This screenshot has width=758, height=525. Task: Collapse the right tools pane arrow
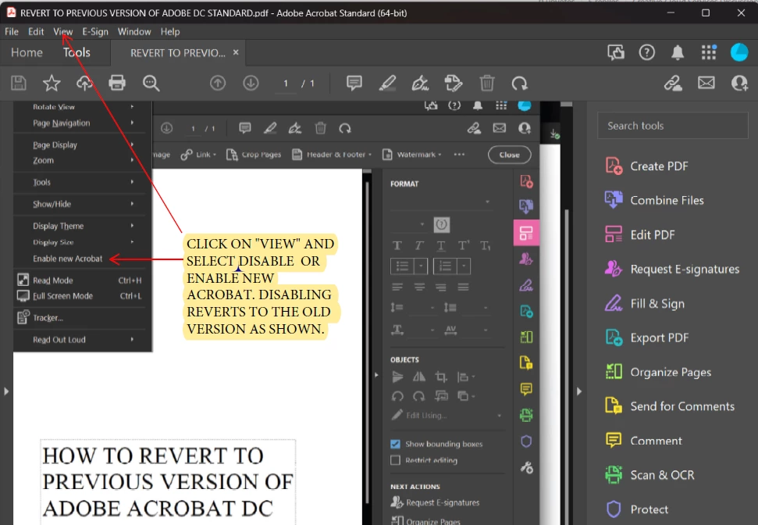(579, 391)
